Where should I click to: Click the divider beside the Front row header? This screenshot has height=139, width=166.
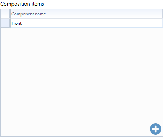[10, 23]
